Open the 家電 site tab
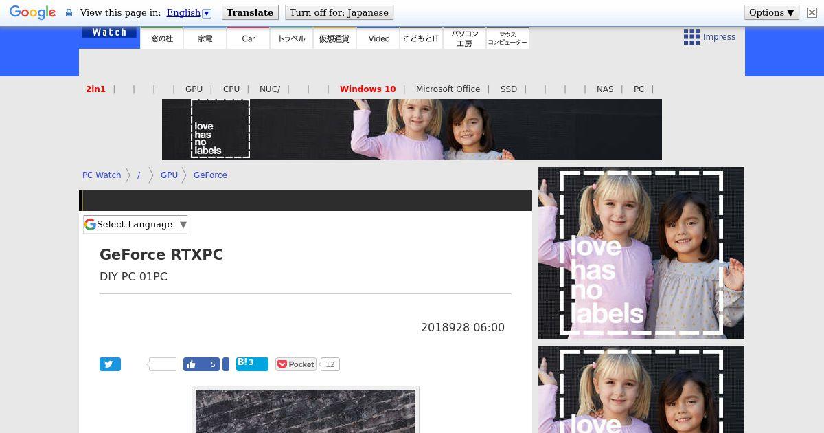This screenshot has height=433, width=824. (205, 38)
